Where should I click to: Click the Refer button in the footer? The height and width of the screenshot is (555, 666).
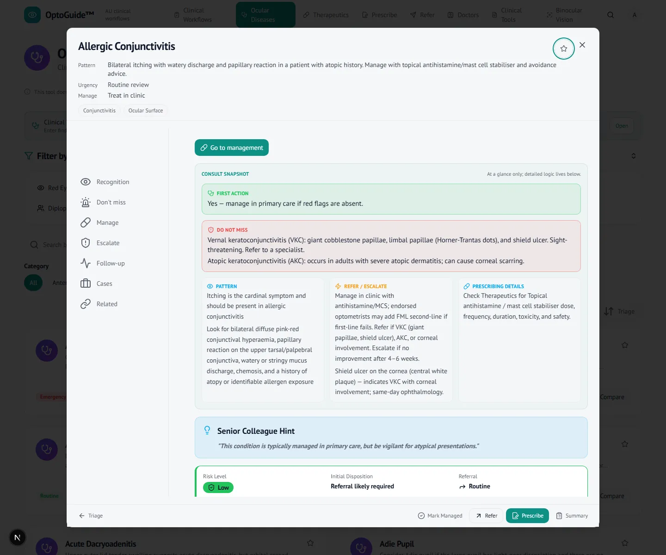(x=486, y=516)
